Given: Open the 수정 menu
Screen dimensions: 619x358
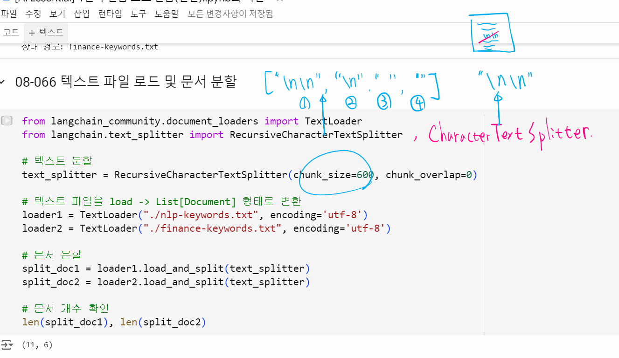Looking at the screenshot, I should point(33,14).
